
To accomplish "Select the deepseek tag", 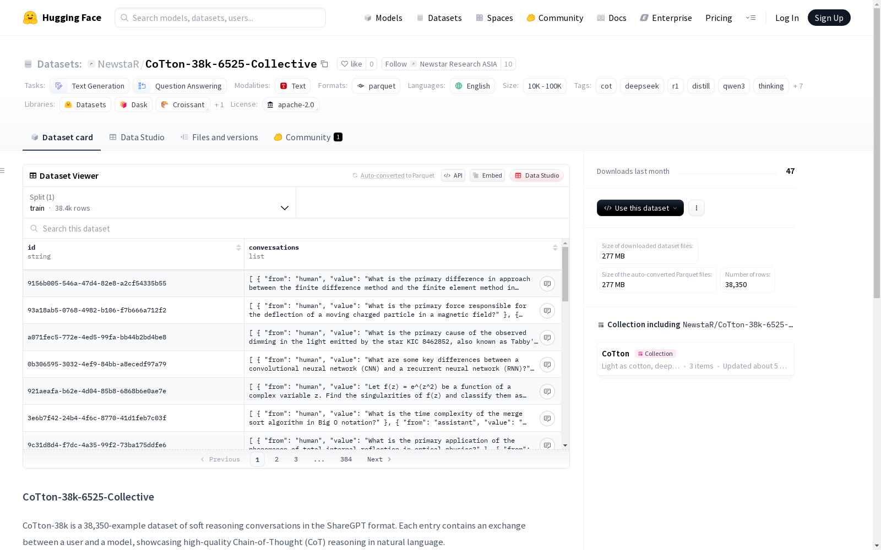I will coord(642,86).
